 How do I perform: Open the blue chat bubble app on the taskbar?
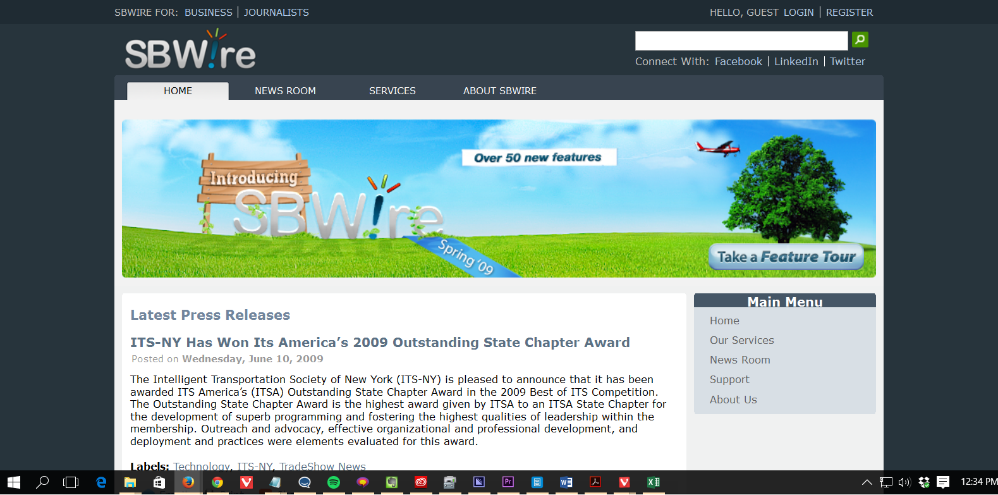tap(305, 482)
